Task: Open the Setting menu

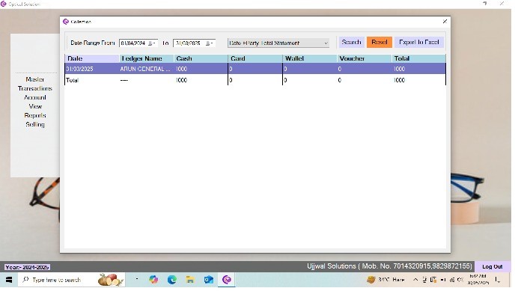Action: pyautogui.click(x=35, y=124)
